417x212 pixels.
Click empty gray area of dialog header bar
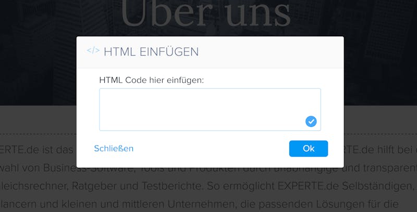click(271, 52)
